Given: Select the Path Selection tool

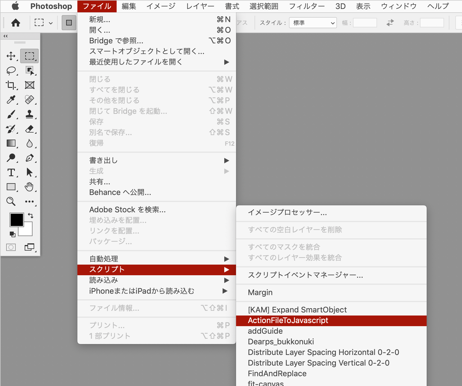Looking at the screenshot, I should (x=29, y=172).
